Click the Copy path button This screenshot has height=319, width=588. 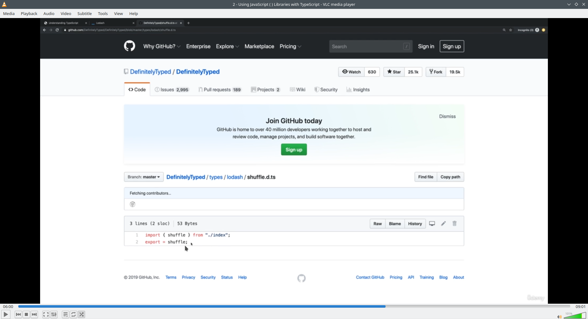coord(450,177)
